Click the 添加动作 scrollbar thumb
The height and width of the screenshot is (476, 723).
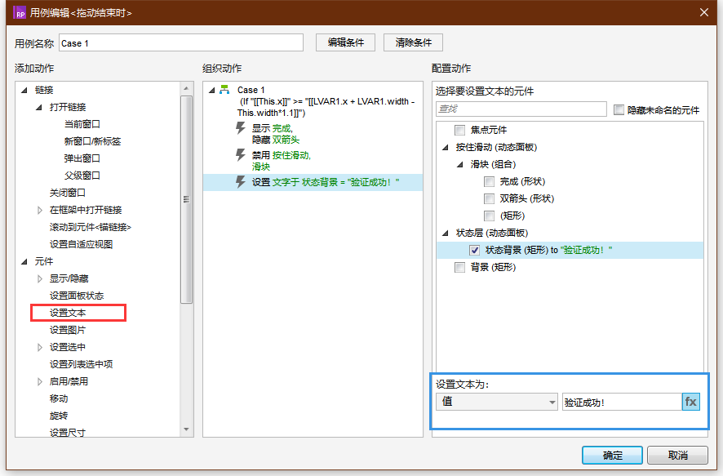(x=186, y=200)
